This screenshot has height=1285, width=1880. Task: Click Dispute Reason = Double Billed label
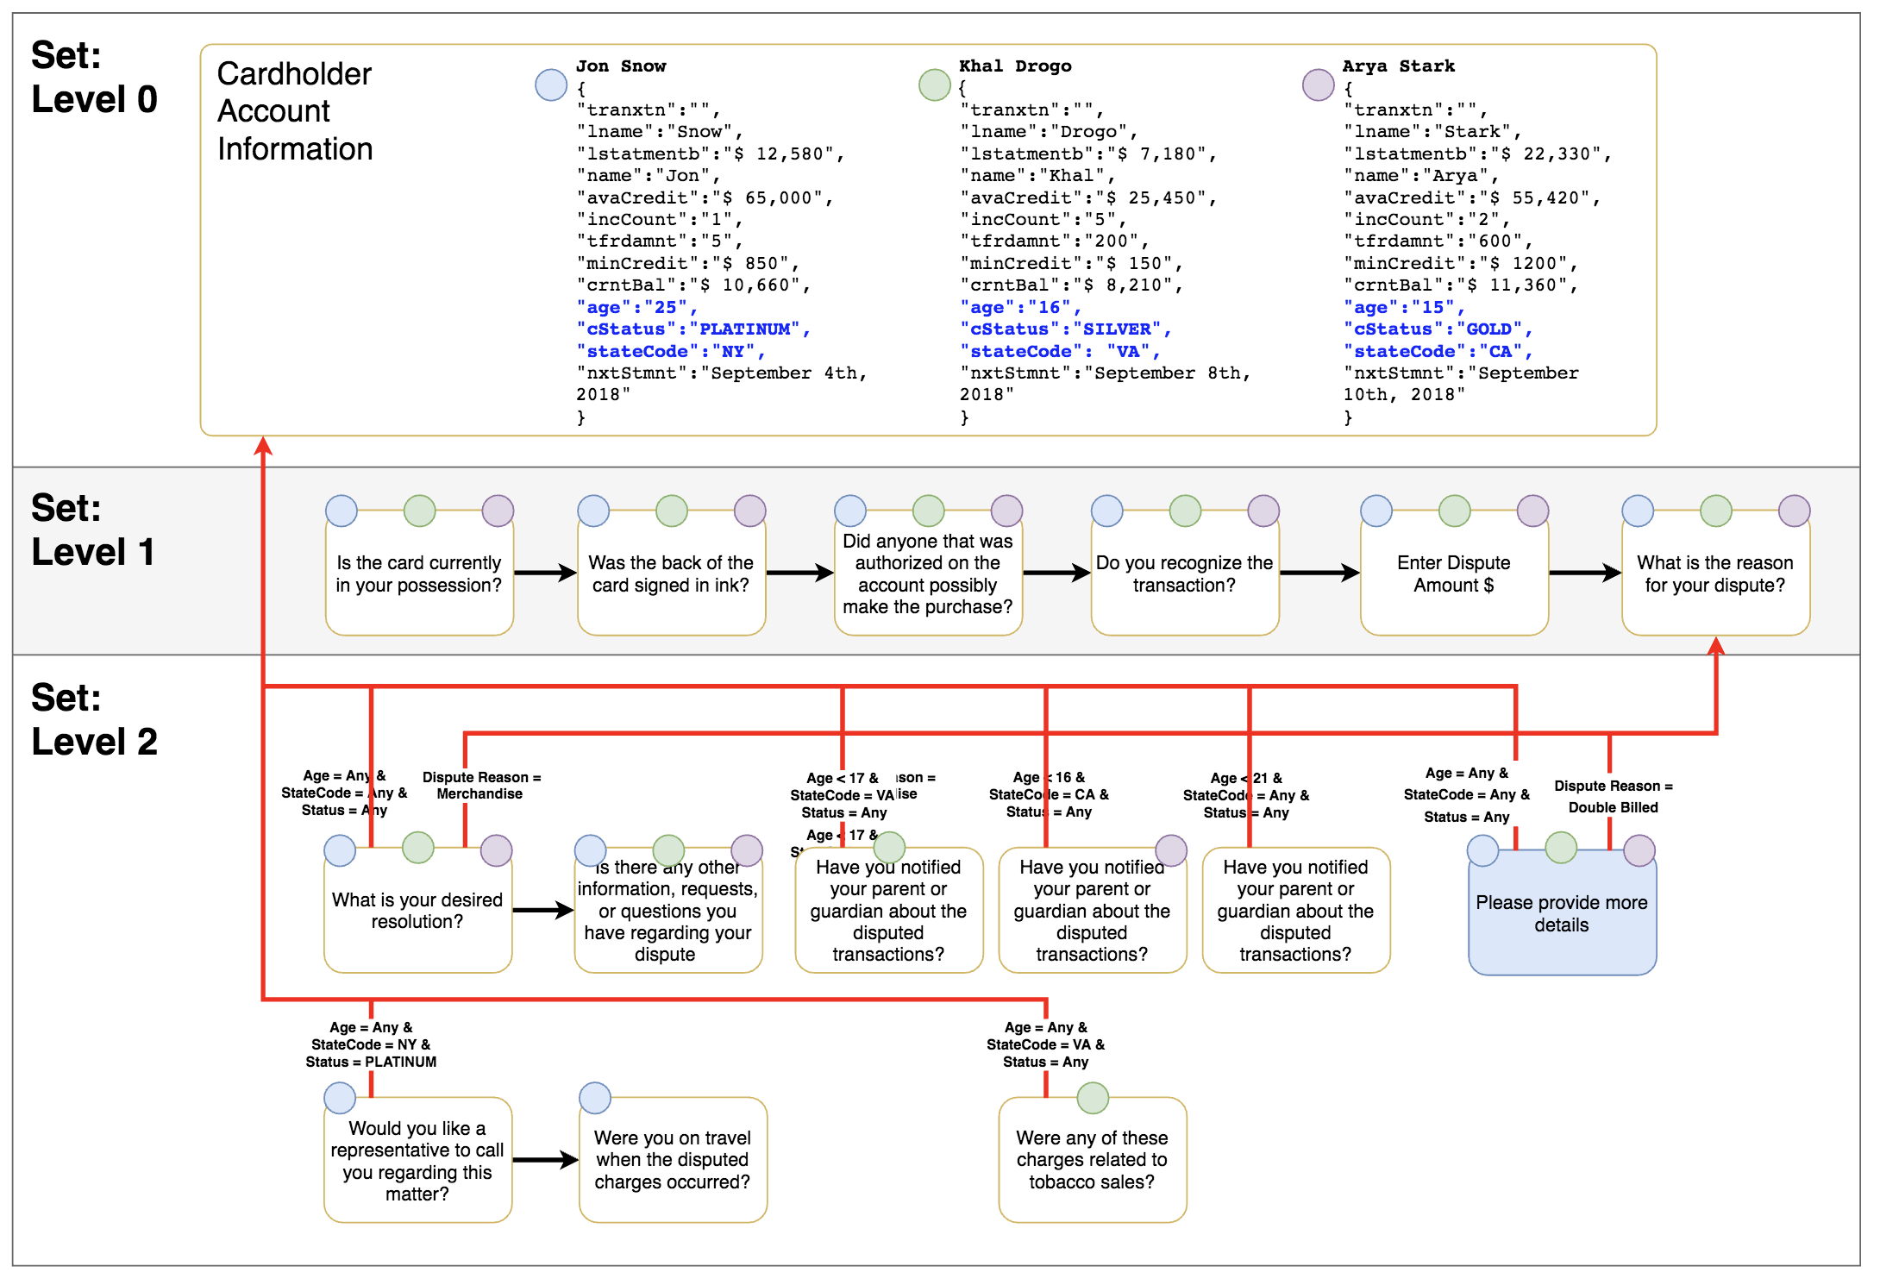coord(1613,796)
